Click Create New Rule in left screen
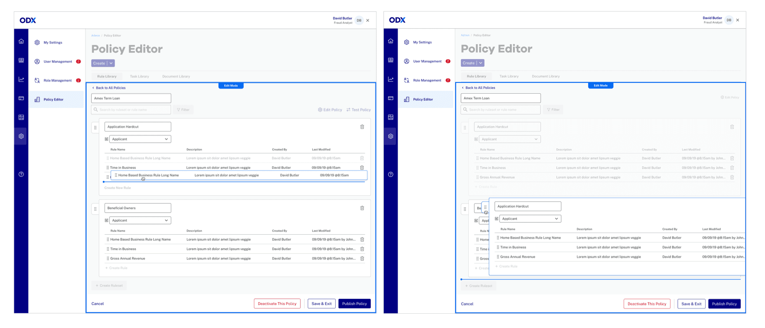 [x=118, y=188]
